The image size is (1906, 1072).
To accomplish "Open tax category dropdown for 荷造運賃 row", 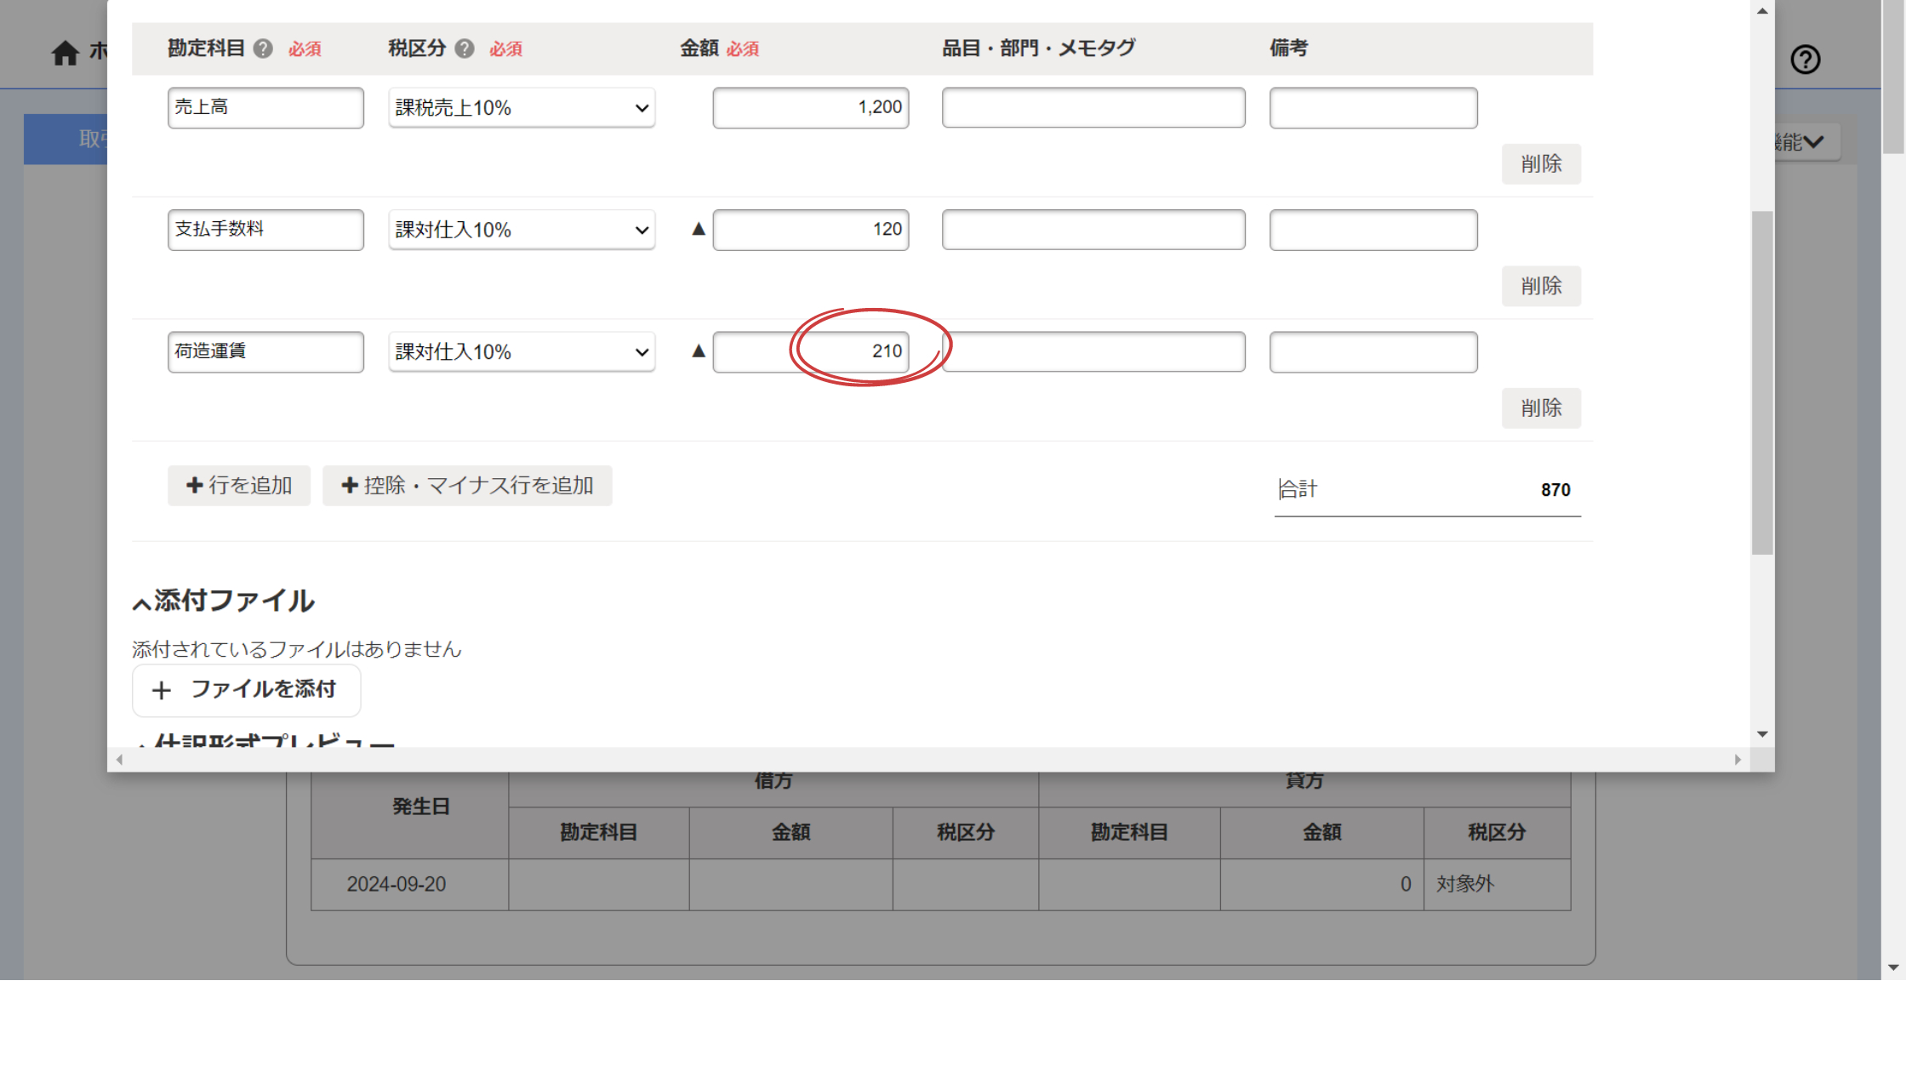I will pyautogui.click(x=521, y=351).
